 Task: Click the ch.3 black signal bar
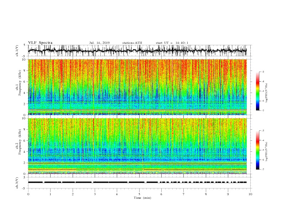pyautogui.click(x=137, y=182)
